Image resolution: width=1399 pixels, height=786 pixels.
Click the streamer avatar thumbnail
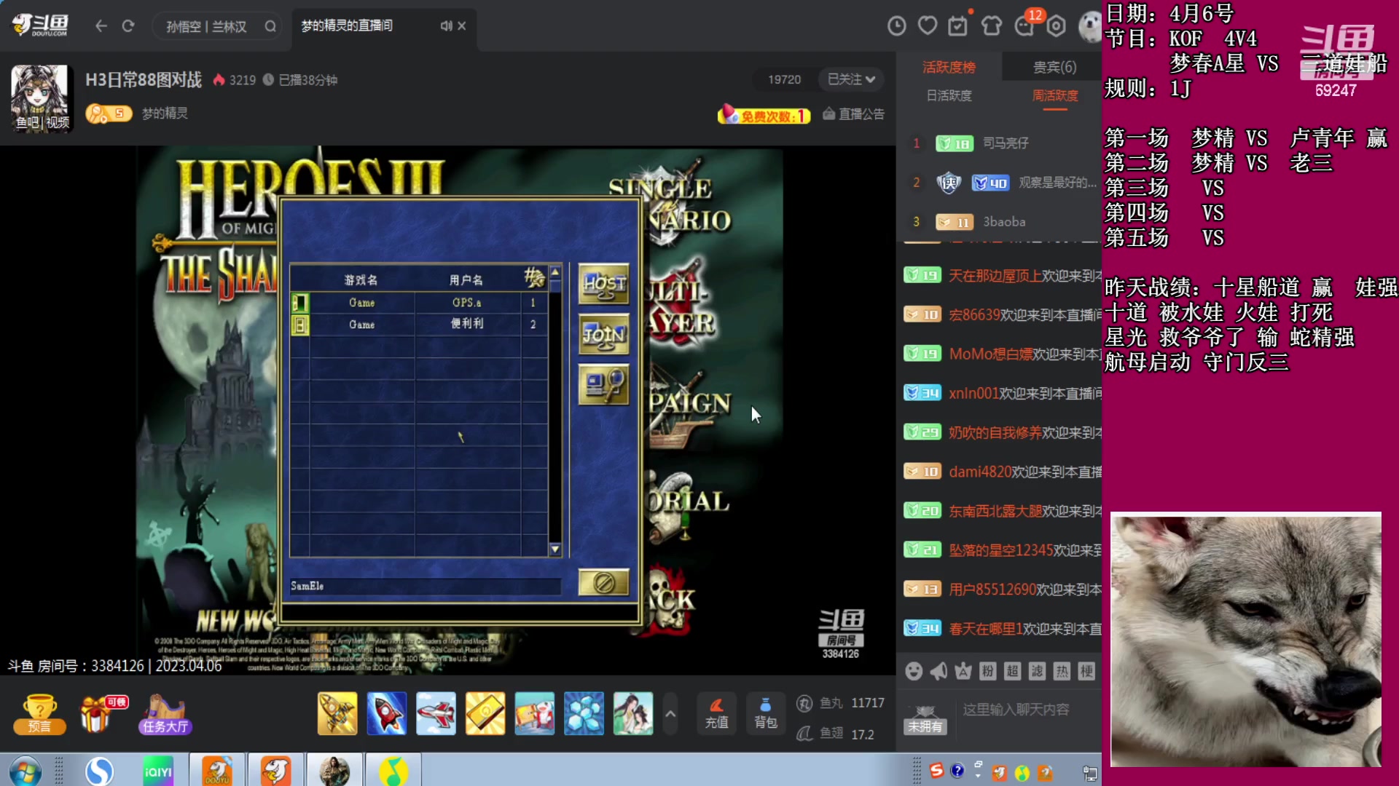click(x=42, y=98)
